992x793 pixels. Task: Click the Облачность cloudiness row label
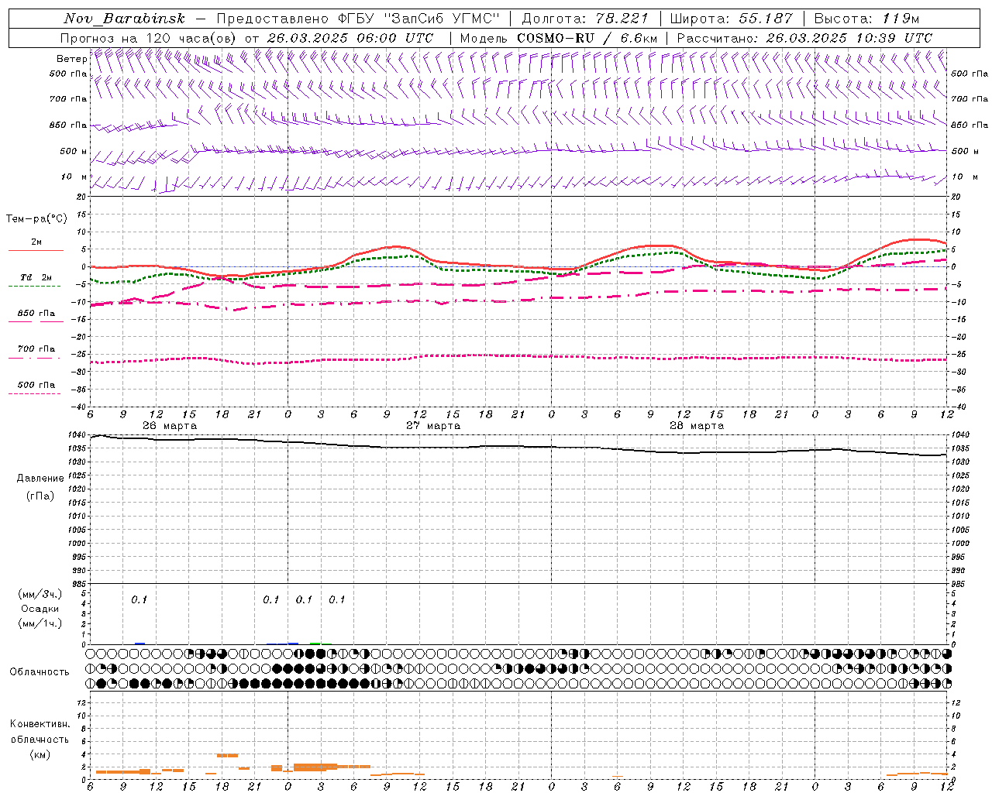(40, 671)
